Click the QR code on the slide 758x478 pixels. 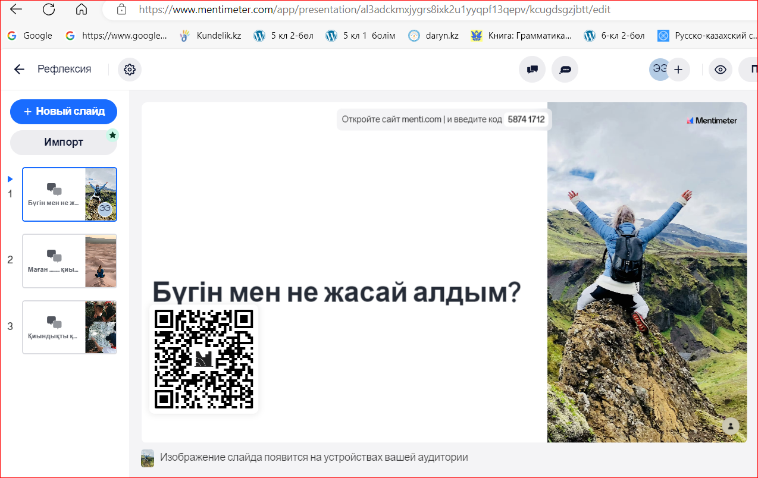click(x=203, y=358)
